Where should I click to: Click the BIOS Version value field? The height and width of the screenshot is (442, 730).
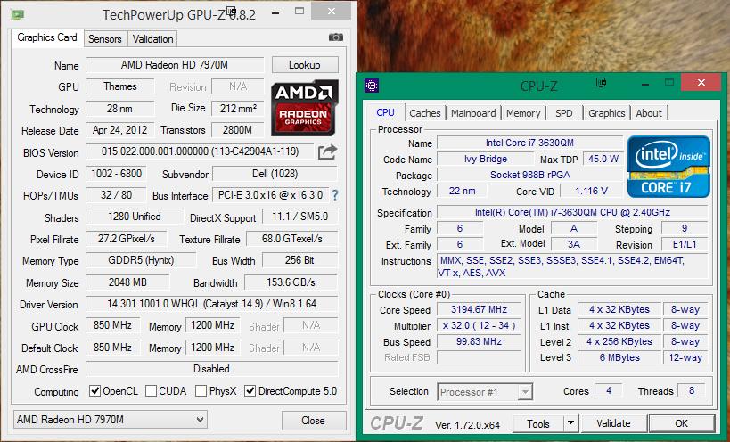coord(201,151)
